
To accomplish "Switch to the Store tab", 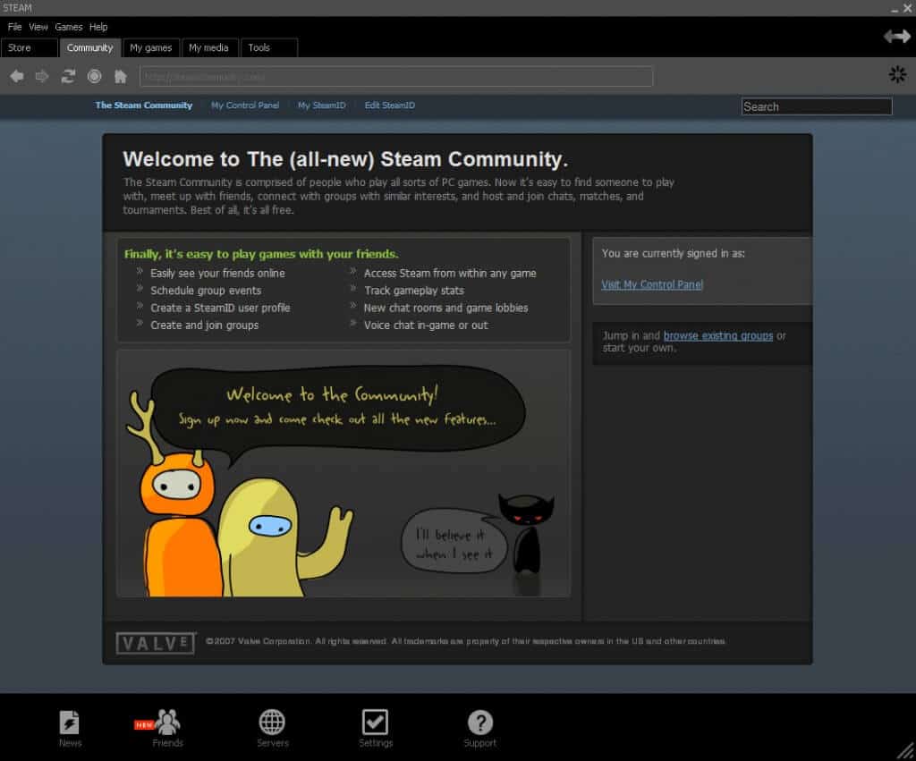I will tap(30, 48).
